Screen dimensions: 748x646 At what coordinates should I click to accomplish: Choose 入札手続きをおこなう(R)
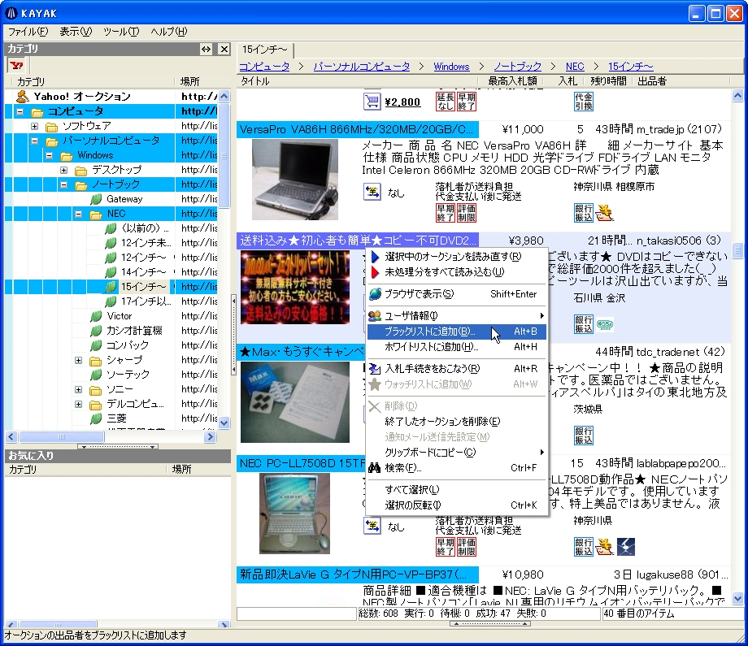point(457,369)
